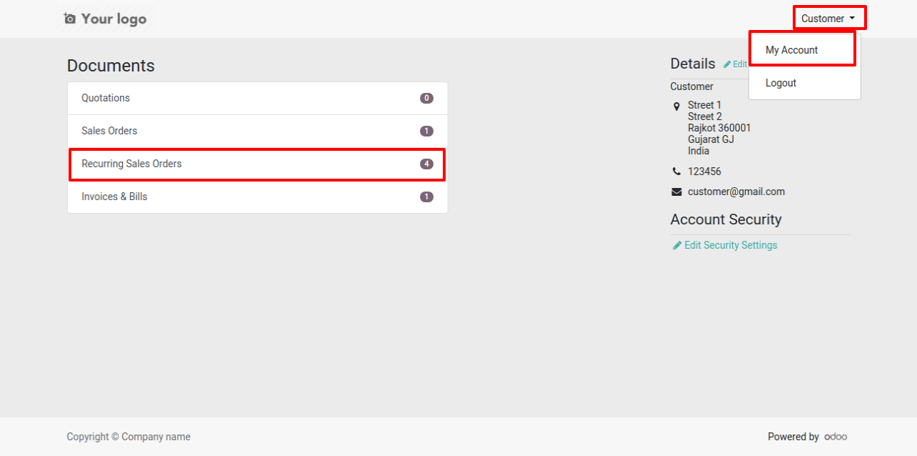Image resolution: width=917 pixels, height=456 pixels.
Task: Click the Sales Orders count badge
Action: click(426, 132)
